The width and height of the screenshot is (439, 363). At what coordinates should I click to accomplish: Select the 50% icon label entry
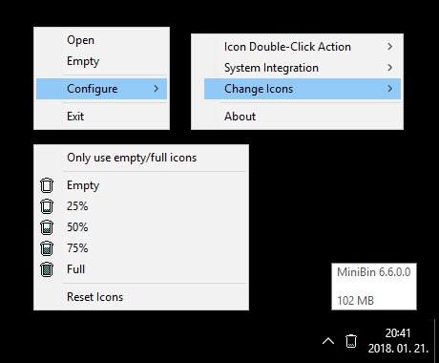[x=77, y=227]
